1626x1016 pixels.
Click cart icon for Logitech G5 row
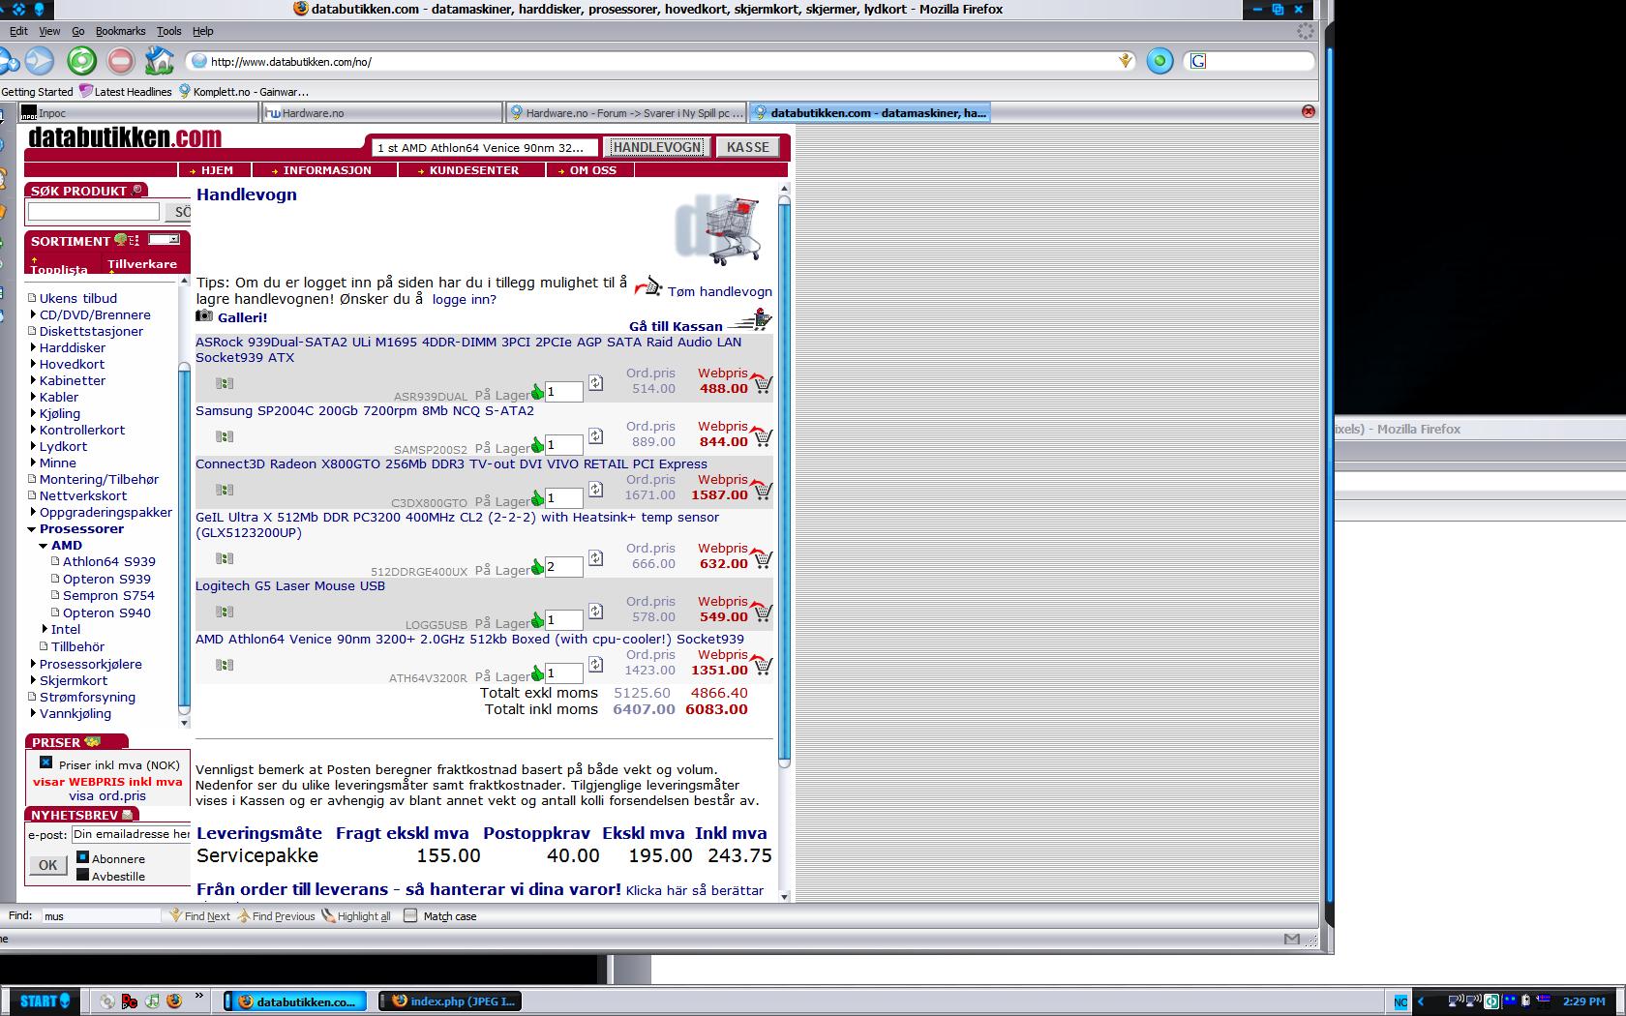(762, 612)
